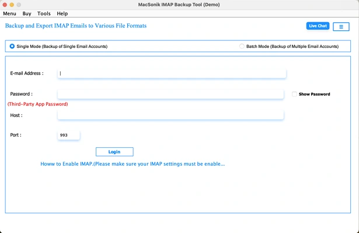
Task: Open the Howw to Enable IMAP link
Action: (133, 164)
